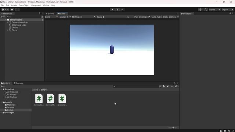Click the Step frame button

point(122,10)
